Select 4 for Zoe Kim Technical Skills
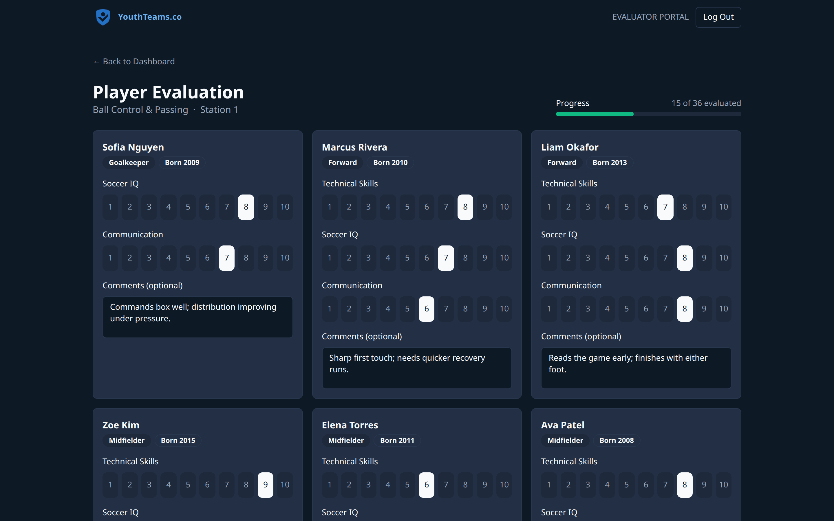Viewport: 834px width, 521px height. 169,485
